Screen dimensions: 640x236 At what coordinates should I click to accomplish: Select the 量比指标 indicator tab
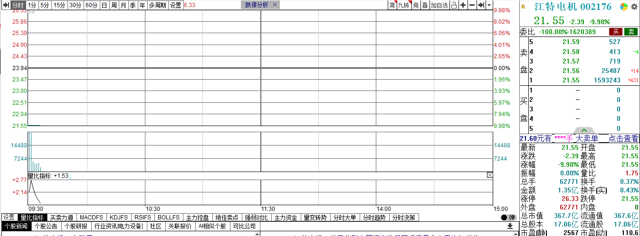click(32, 218)
